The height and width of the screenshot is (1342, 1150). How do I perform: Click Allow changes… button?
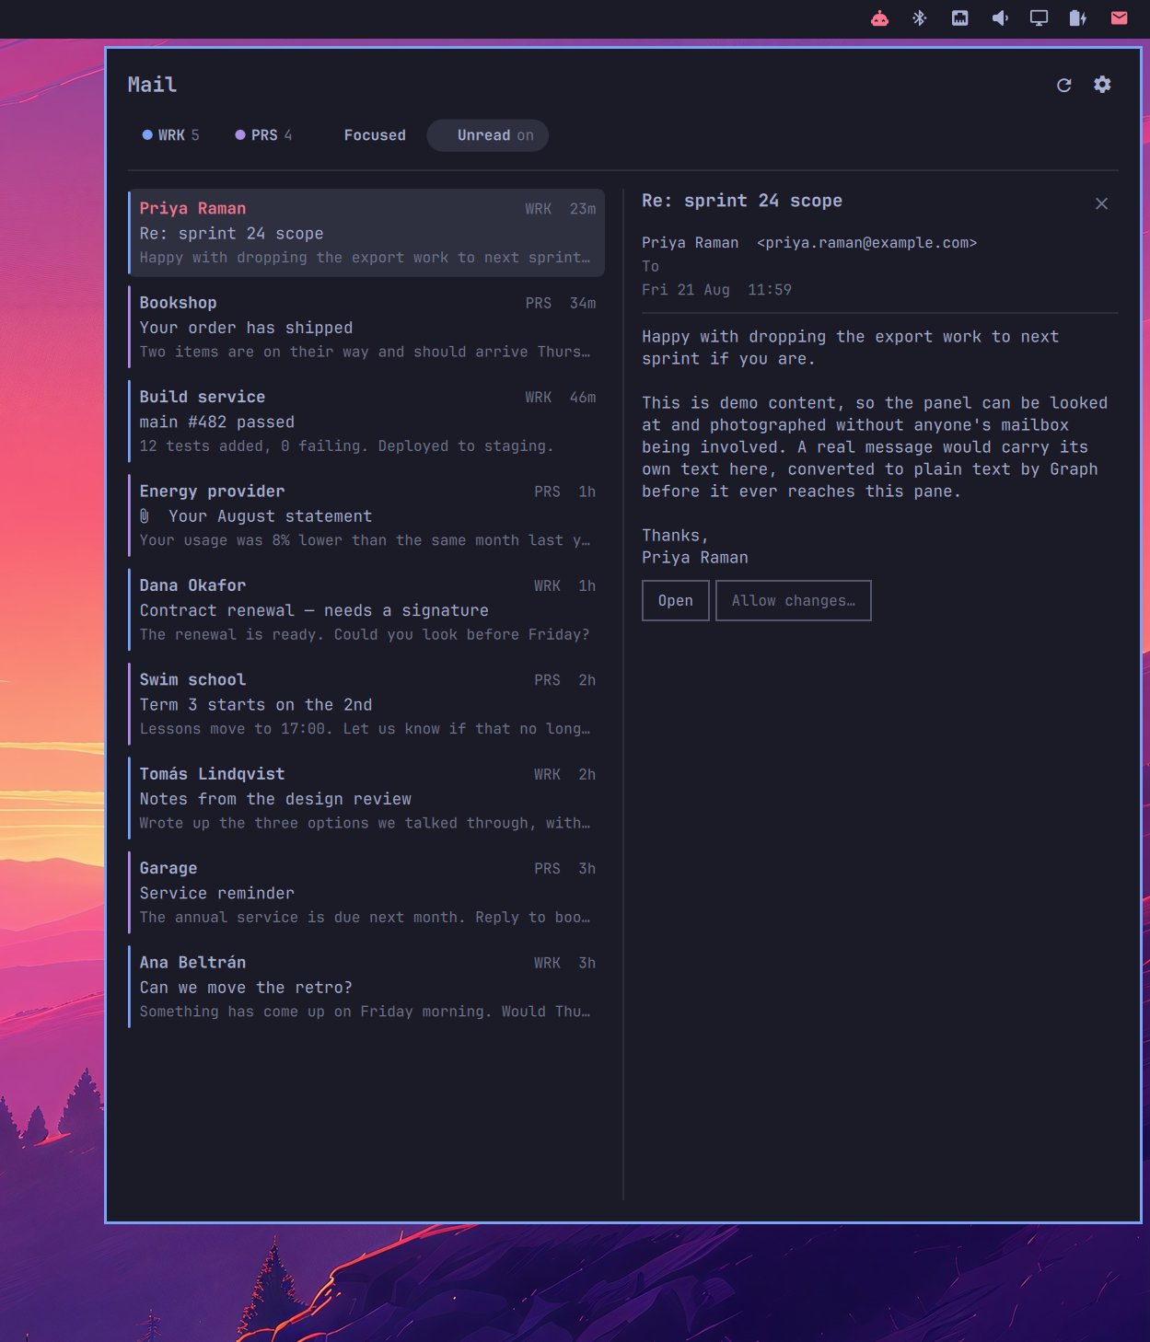click(x=794, y=600)
